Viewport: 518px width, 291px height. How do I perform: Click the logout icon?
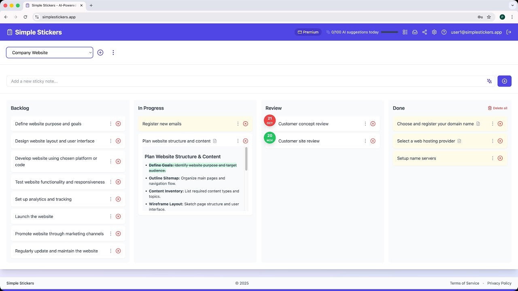(509, 32)
